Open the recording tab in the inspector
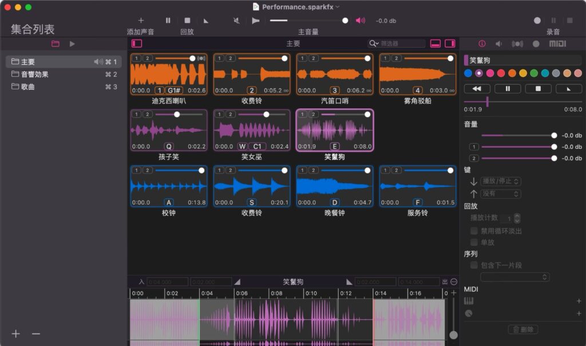Screen dimensions: 586x346 click(x=536, y=44)
